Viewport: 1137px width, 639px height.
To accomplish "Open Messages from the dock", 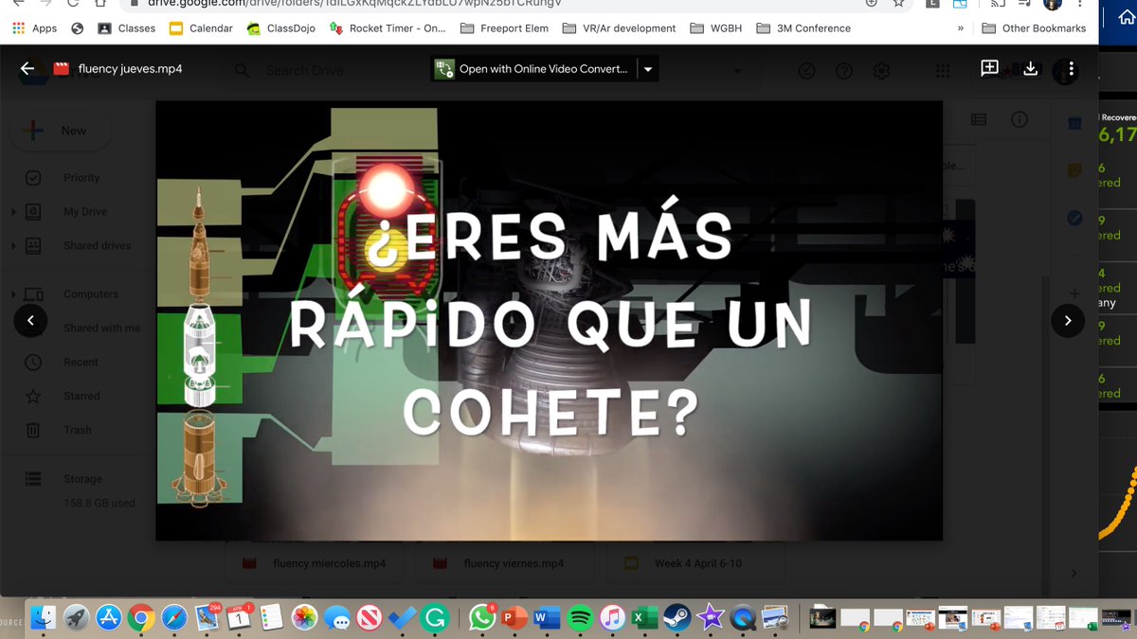I will [x=336, y=618].
